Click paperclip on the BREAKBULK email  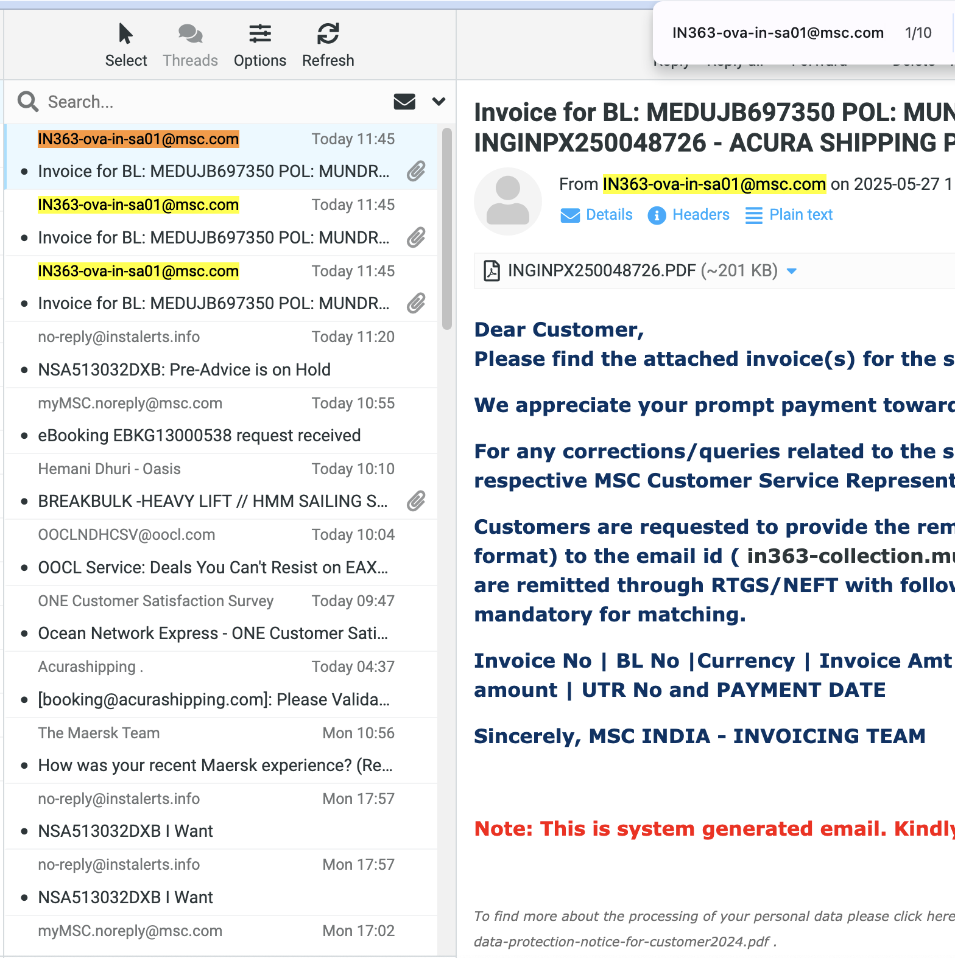pos(416,501)
